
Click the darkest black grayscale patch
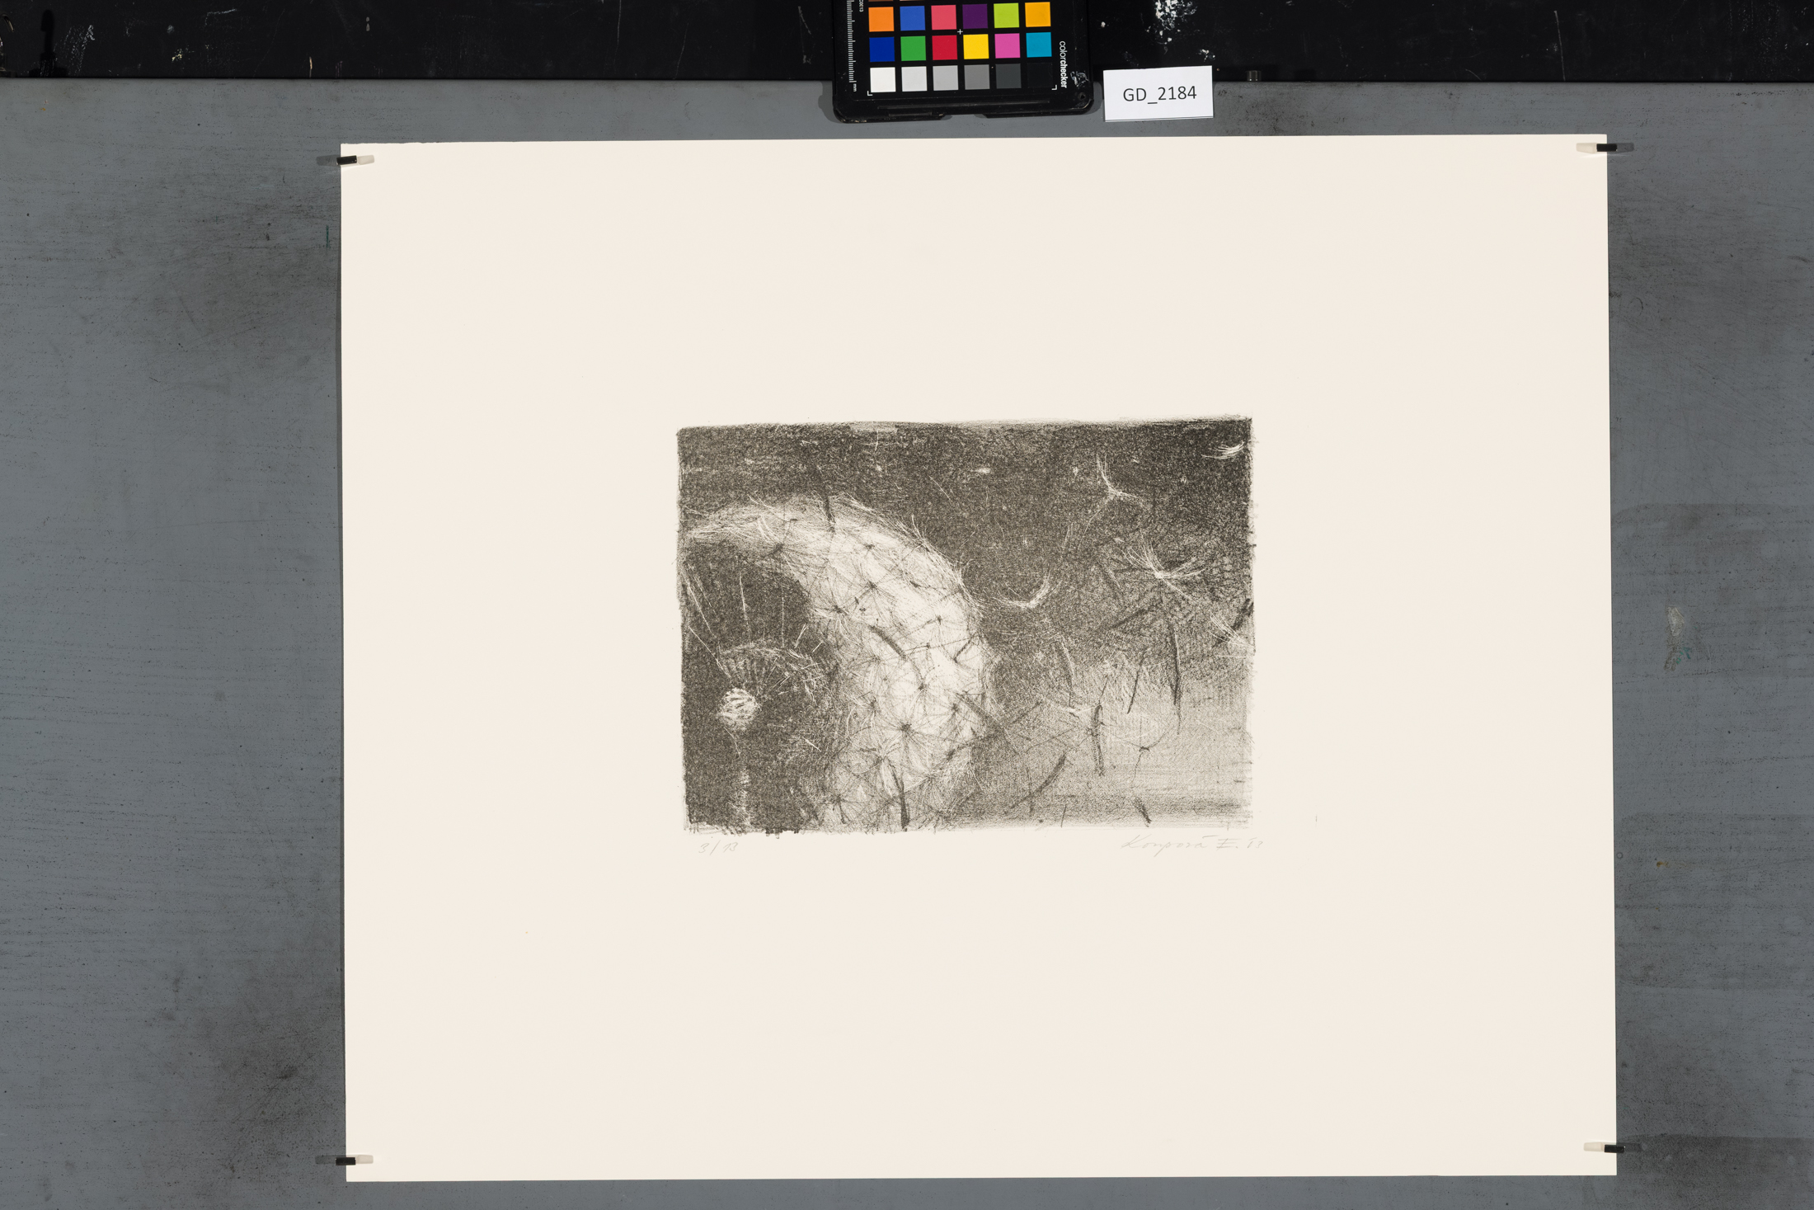point(1038,76)
